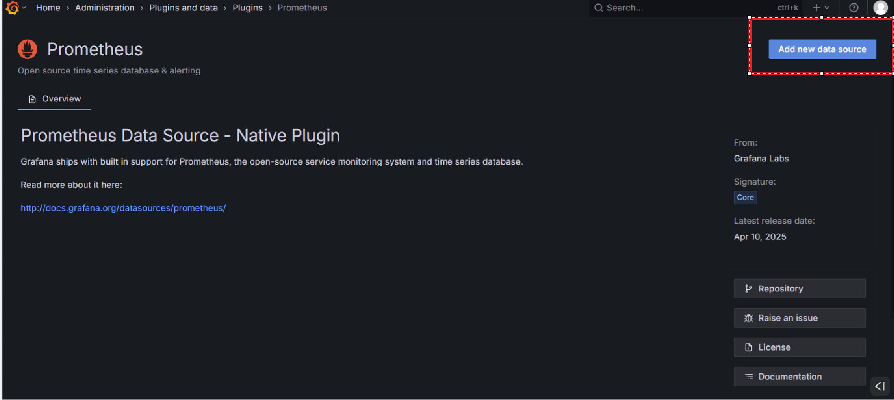Select the Prometheus page title
This screenshot has width=894, height=400.
coord(95,49)
